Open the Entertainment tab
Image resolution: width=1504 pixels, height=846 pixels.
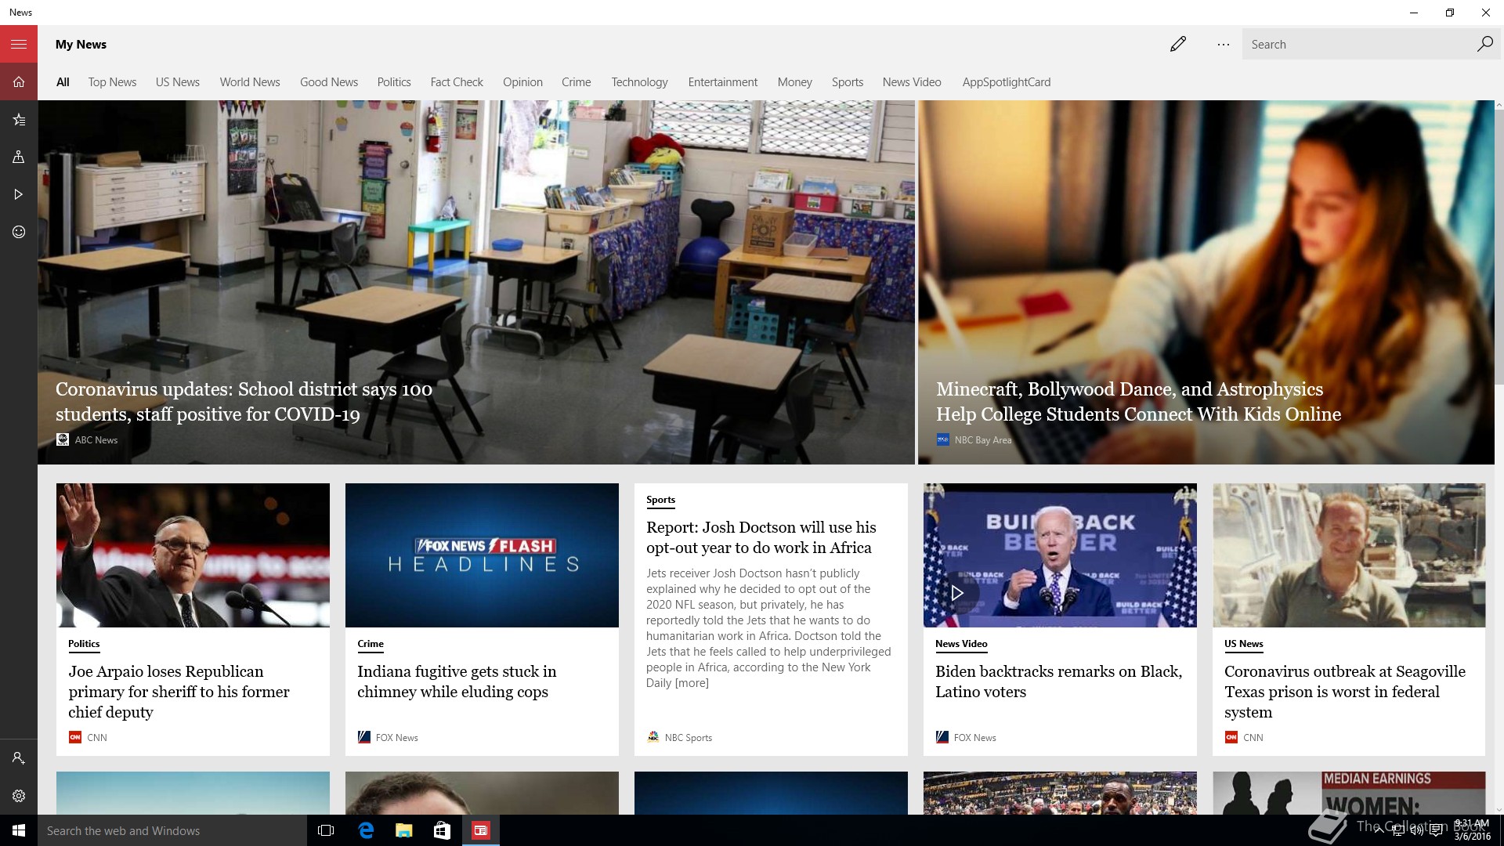point(723,82)
